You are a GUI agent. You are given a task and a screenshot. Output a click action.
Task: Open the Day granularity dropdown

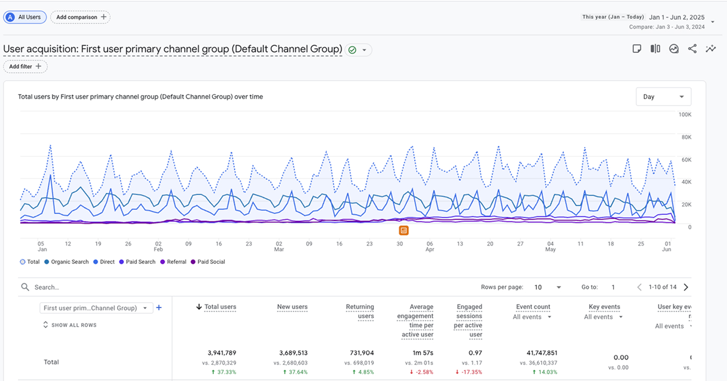point(663,97)
